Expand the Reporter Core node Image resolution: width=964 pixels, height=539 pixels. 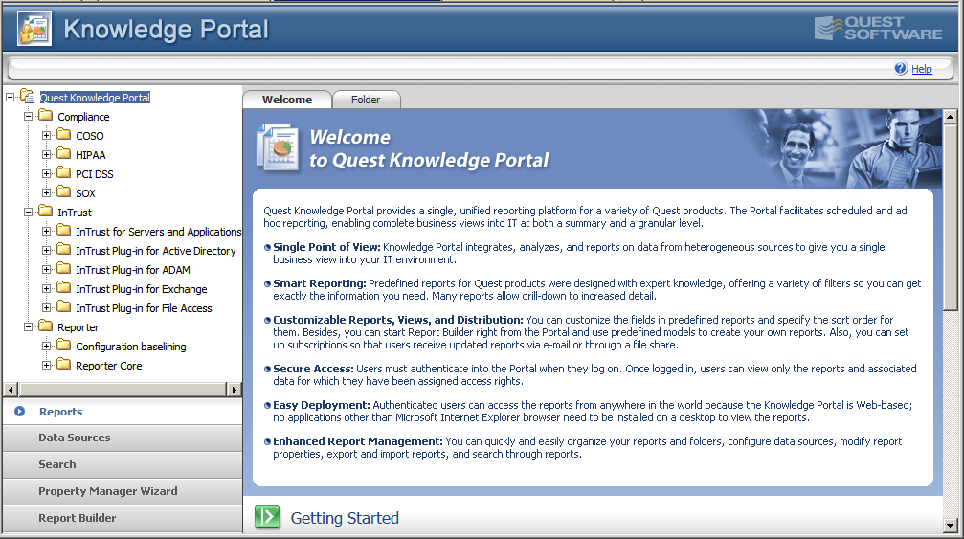pos(47,365)
